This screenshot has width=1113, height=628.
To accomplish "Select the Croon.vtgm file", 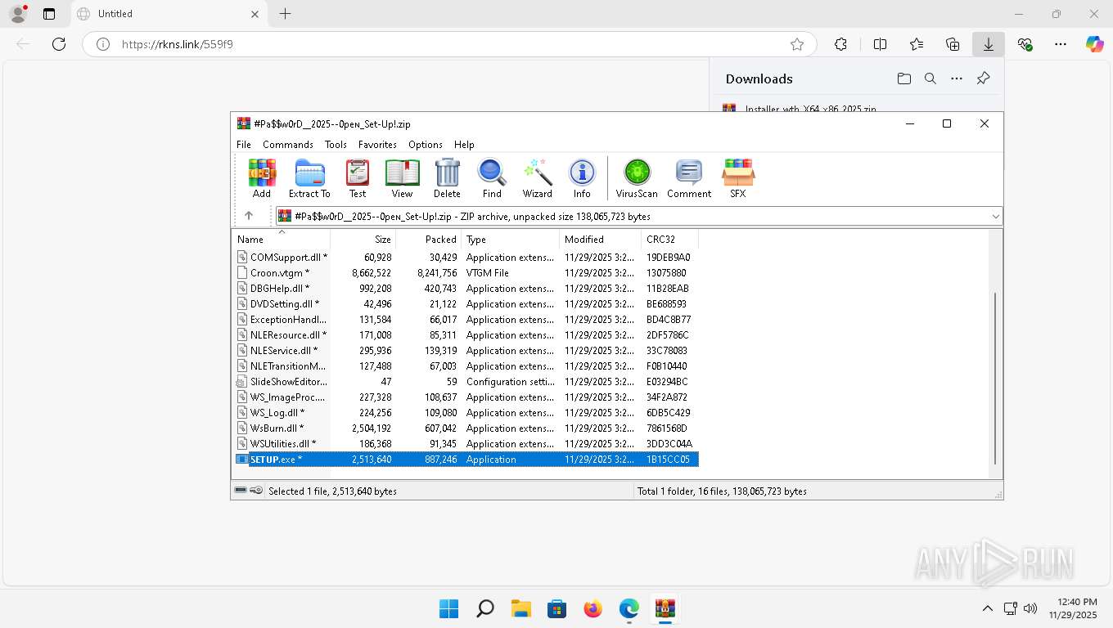I will pyautogui.click(x=466, y=273).
